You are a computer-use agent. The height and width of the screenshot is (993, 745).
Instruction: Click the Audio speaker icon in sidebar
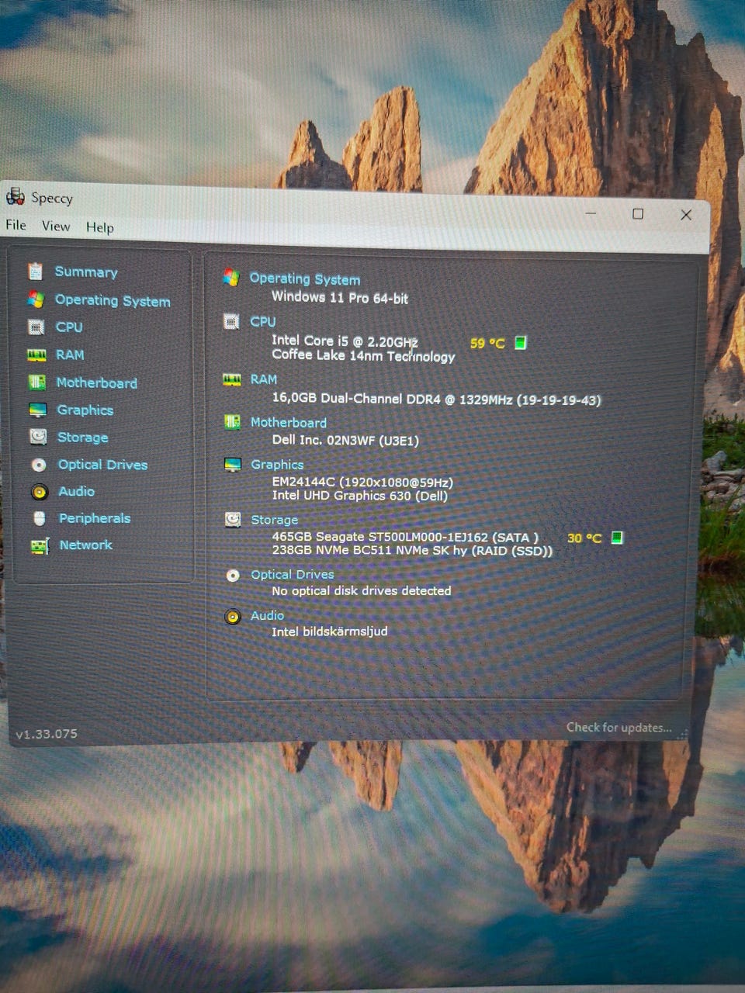click(39, 492)
